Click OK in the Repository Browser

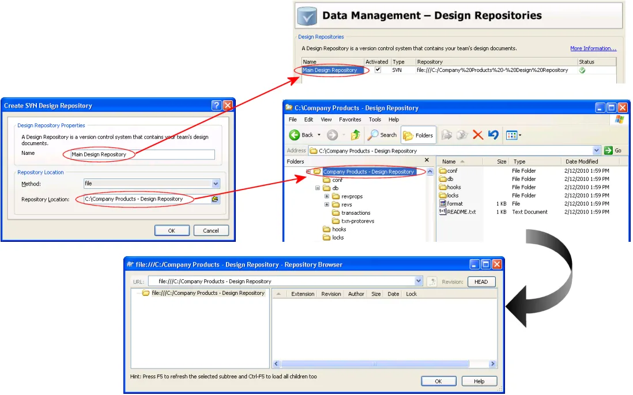pos(438,381)
